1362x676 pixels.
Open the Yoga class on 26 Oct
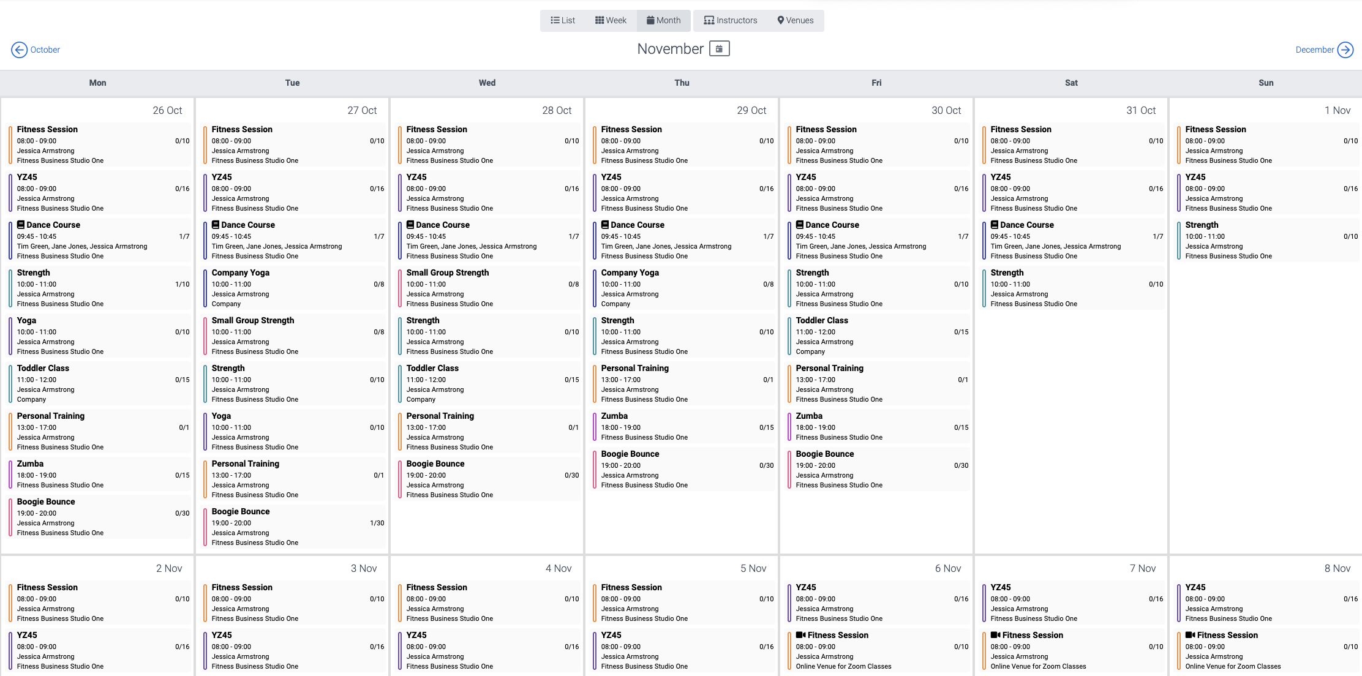pos(26,320)
